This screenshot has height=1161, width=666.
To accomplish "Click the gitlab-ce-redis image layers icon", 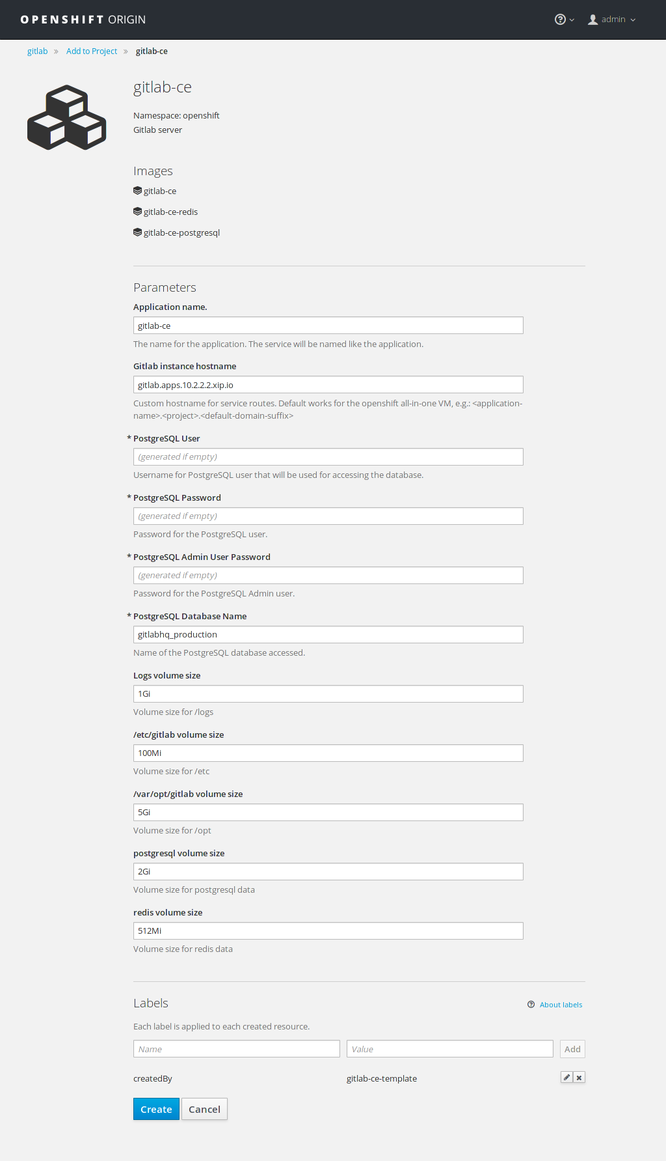I will pyautogui.click(x=137, y=211).
